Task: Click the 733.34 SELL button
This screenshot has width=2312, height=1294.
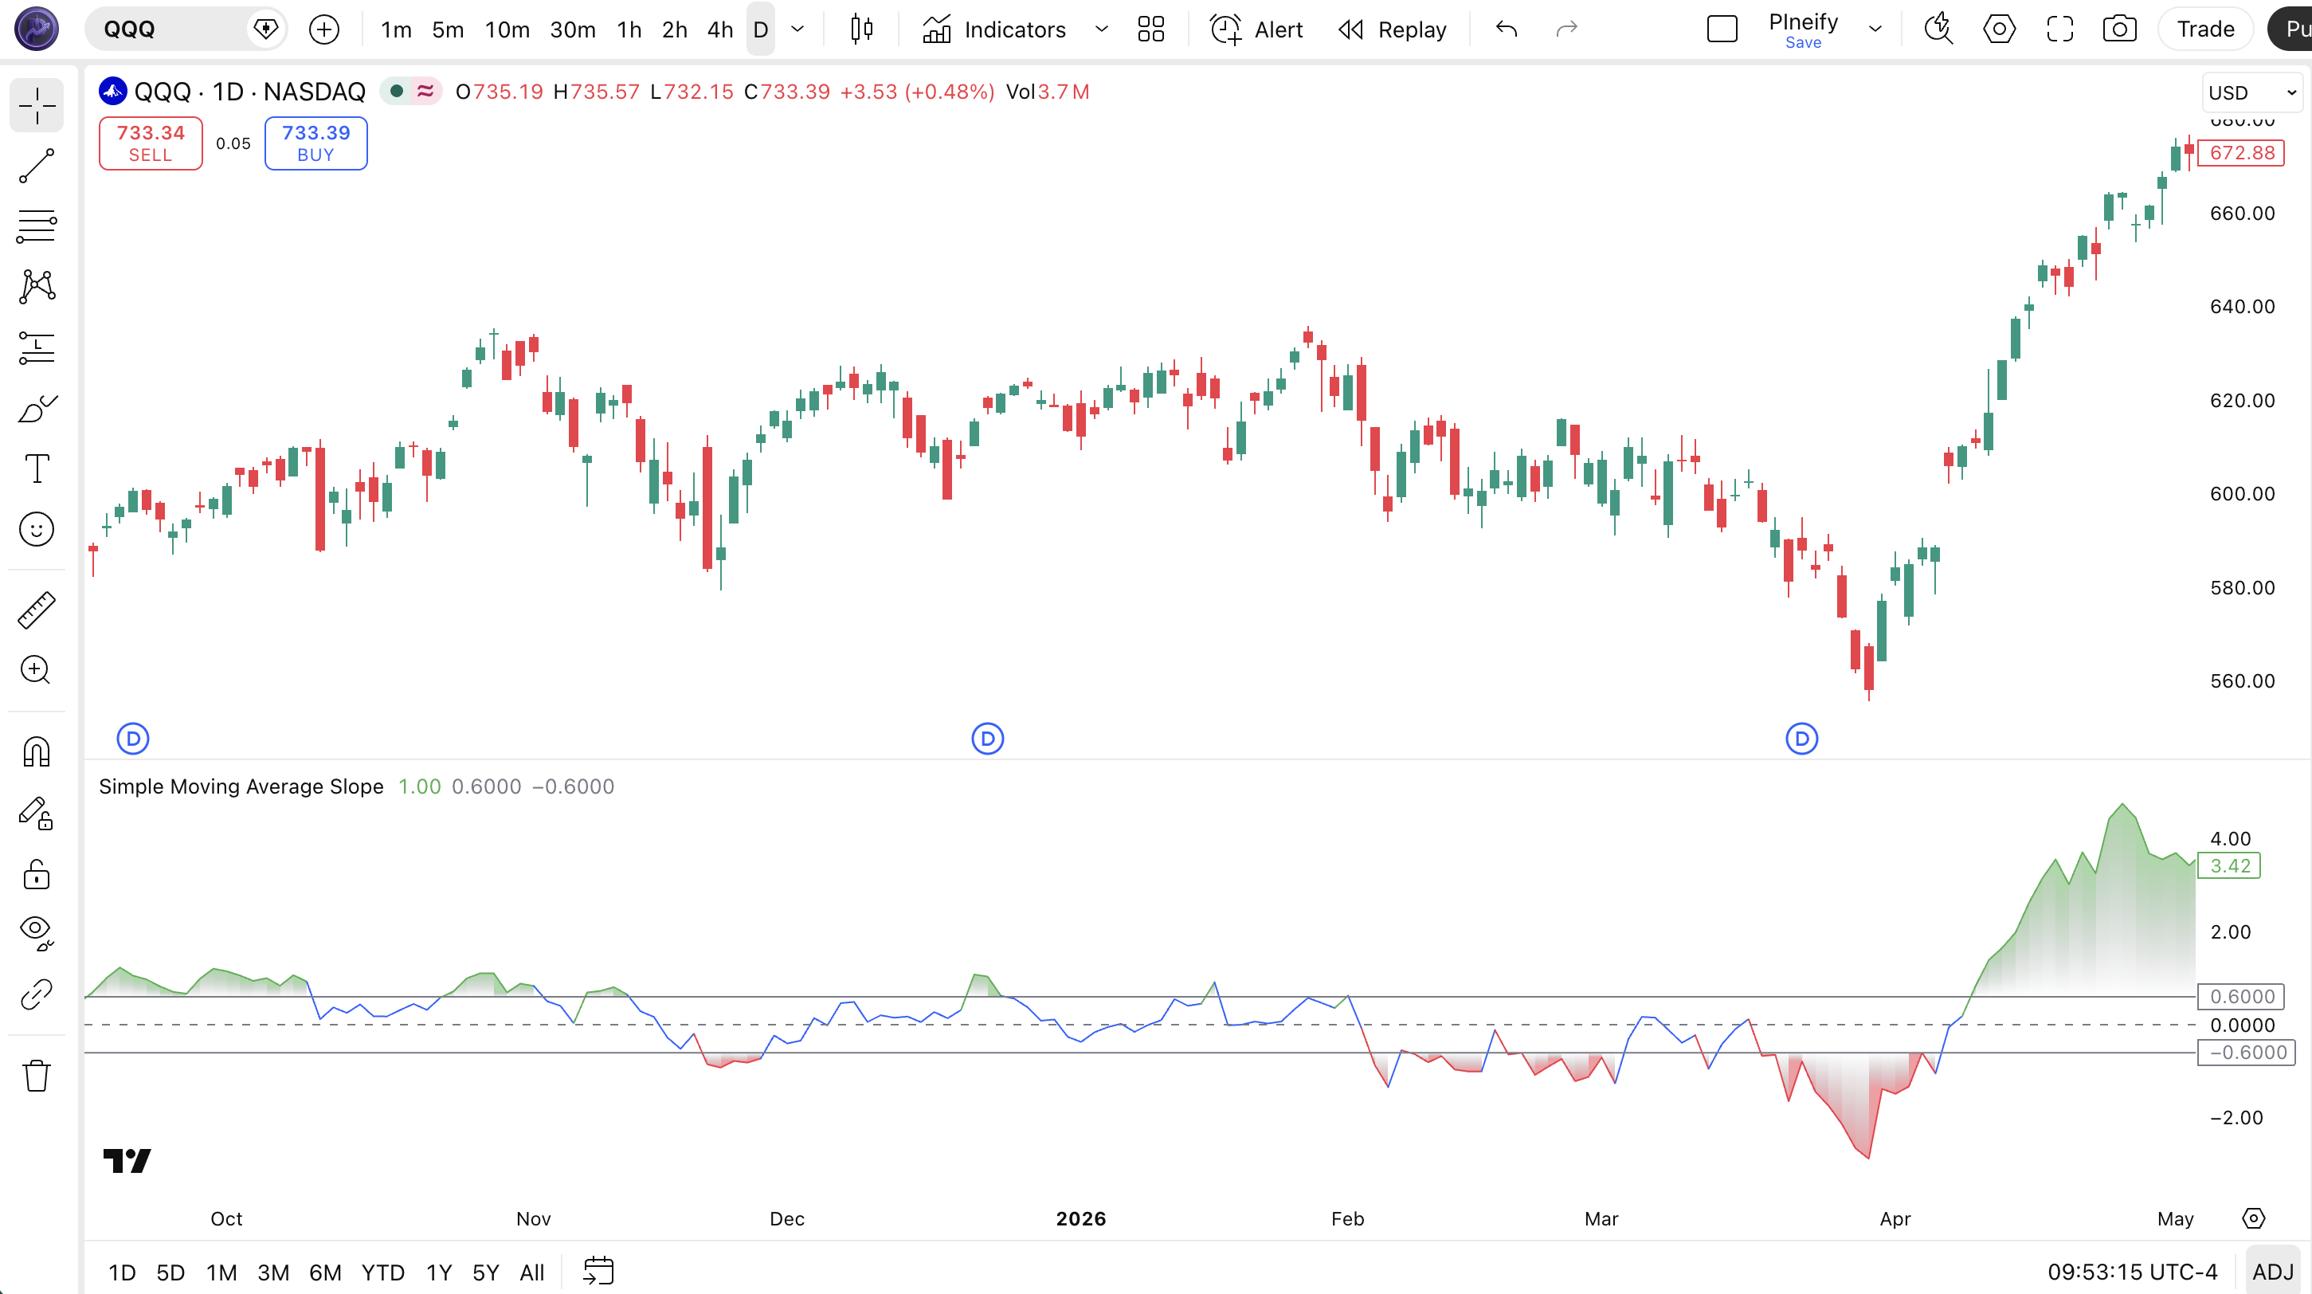Action: [151, 143]
